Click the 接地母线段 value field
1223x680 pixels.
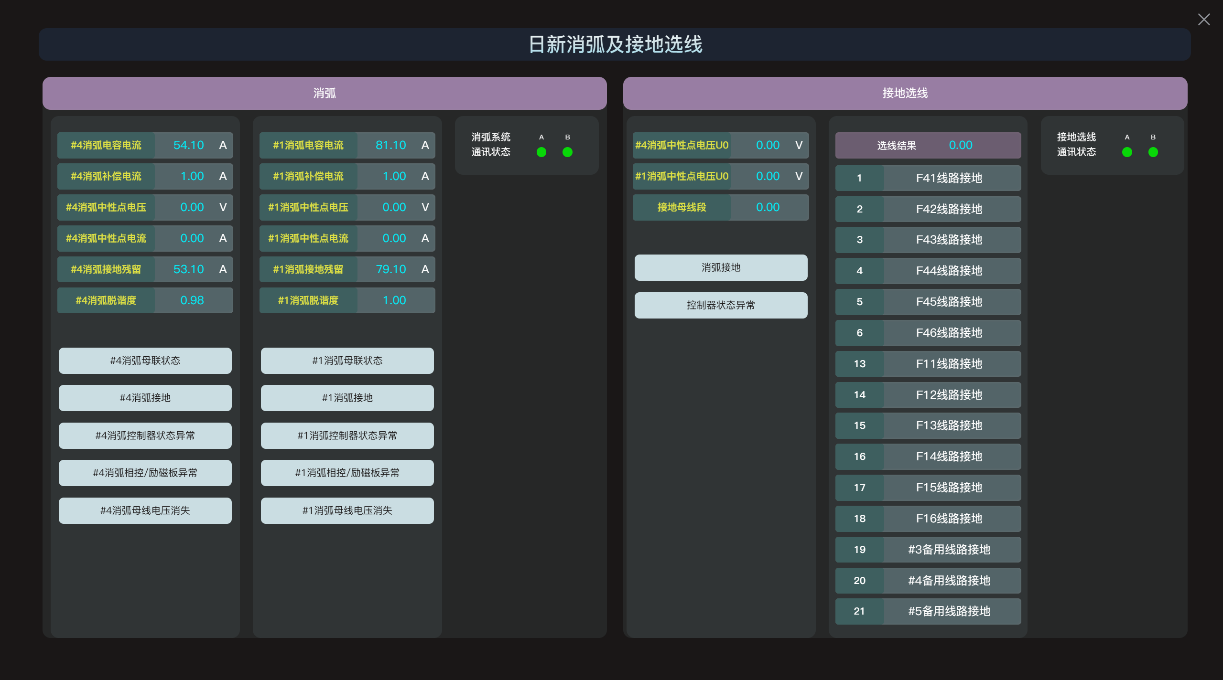coord(768,207)
